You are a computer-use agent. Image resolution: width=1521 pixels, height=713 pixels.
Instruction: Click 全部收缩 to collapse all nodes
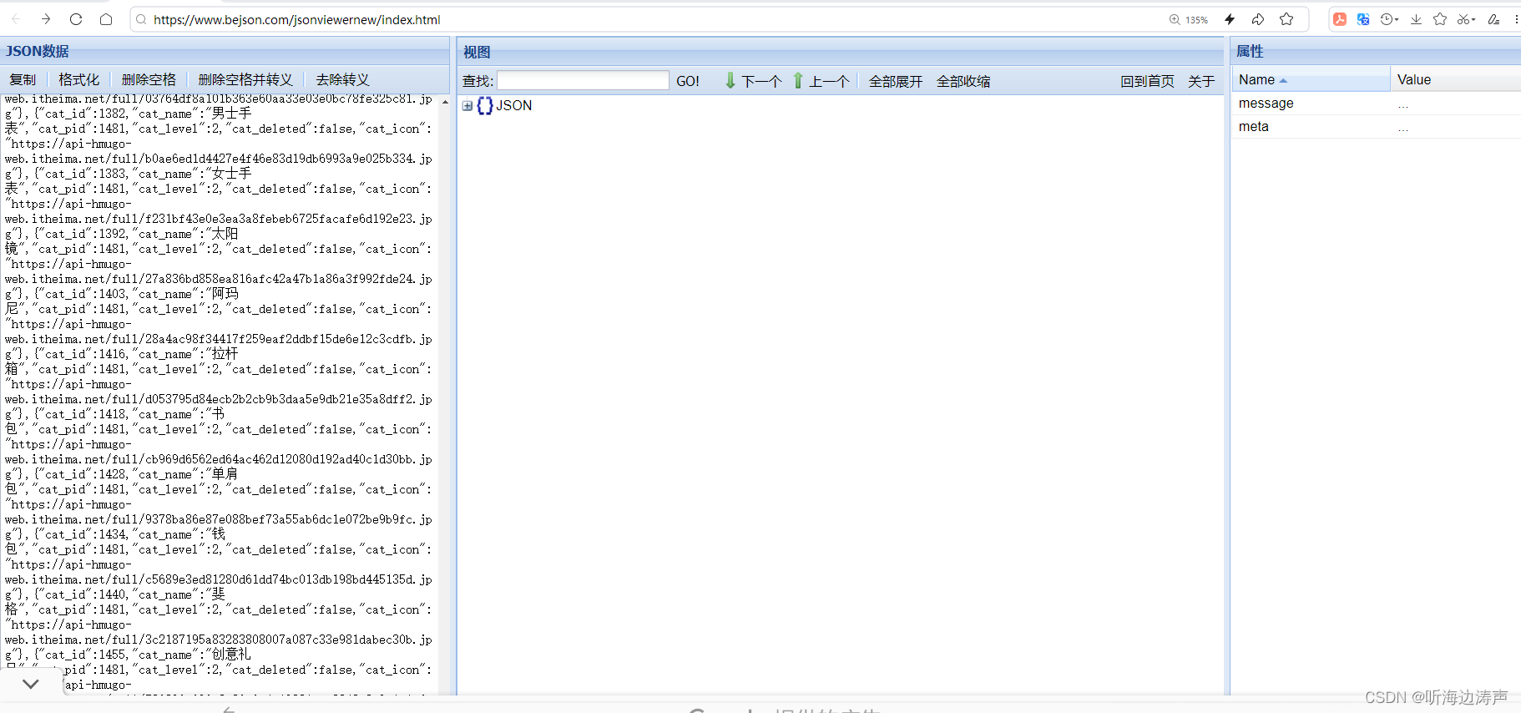963,81
